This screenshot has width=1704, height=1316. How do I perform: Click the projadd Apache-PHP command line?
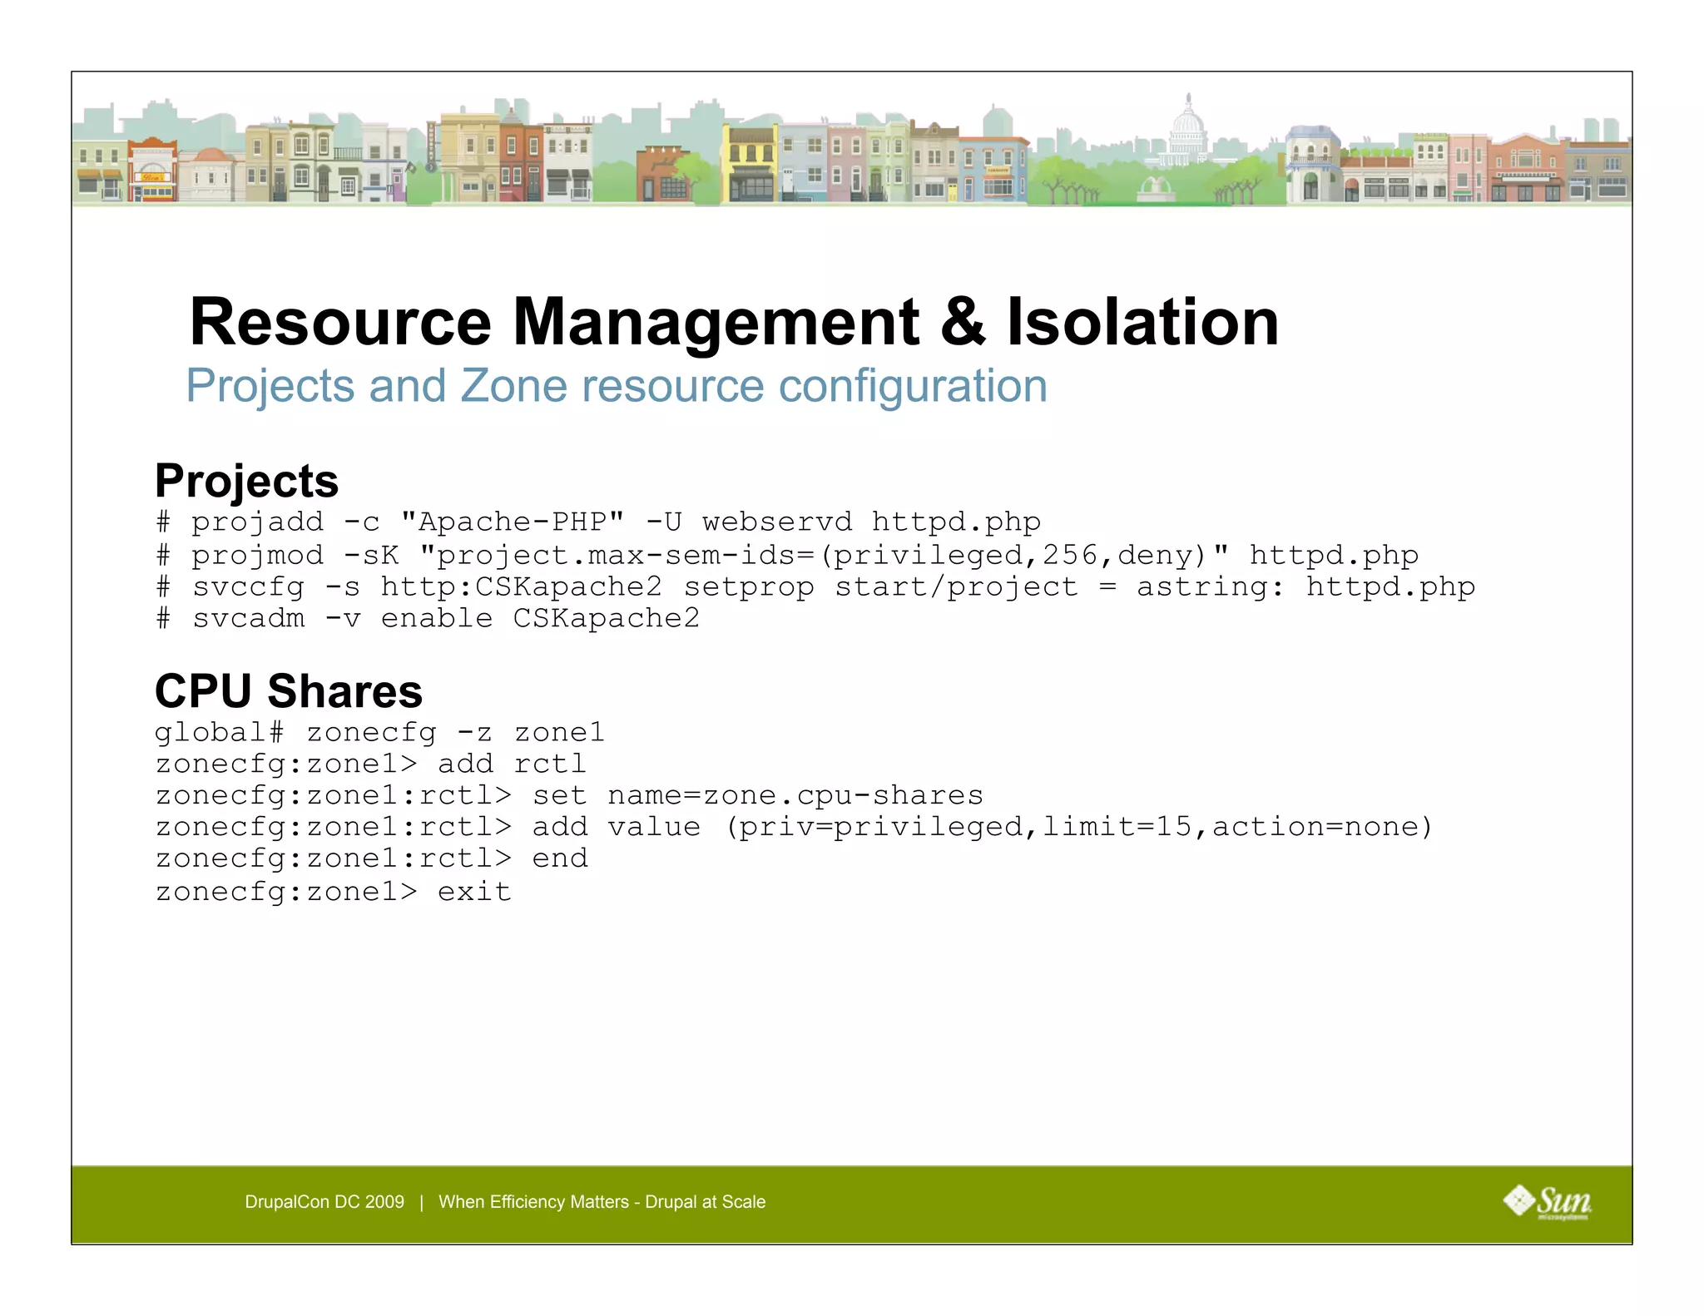(598, 522)
